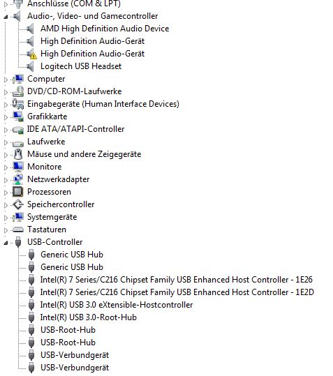The height and width of the screenshot is (376, 333).
Task: Expand the IDE ATA/ATAPI-Controller node
Action: [x=6, y=130]
